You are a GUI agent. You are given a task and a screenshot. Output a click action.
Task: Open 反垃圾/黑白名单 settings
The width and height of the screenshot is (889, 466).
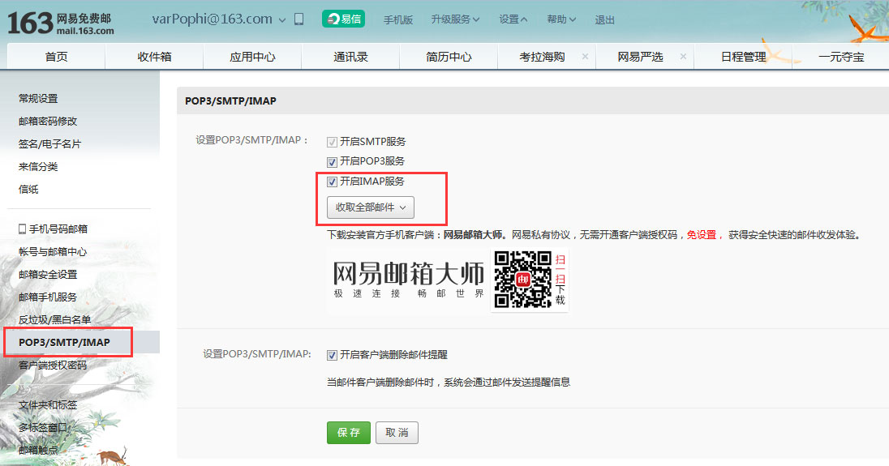click(x=54, y=319)
